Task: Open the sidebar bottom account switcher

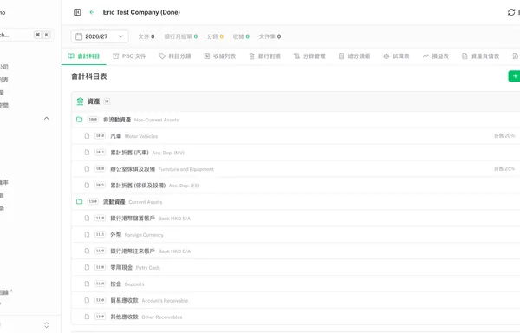Action: tap(47, 325)
